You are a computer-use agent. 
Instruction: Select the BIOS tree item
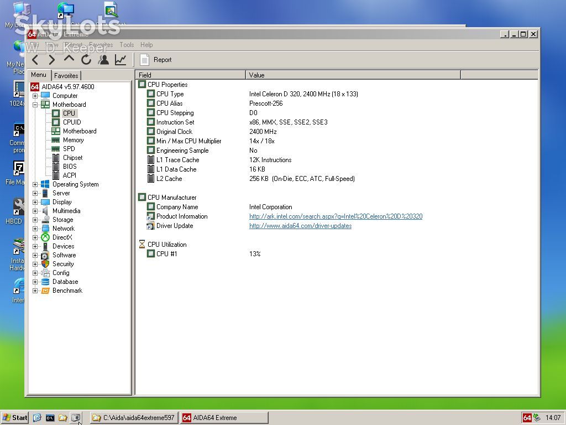pos(70,167)
